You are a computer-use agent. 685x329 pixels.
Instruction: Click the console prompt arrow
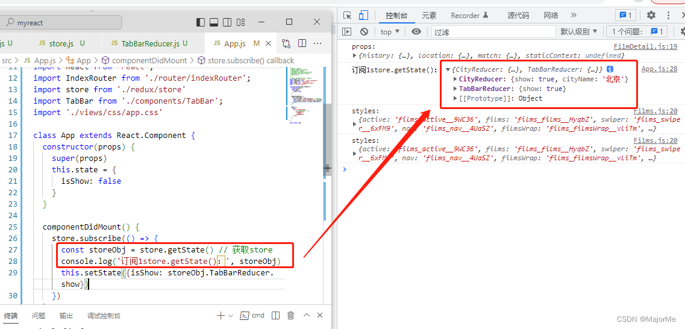coord(345,169)
